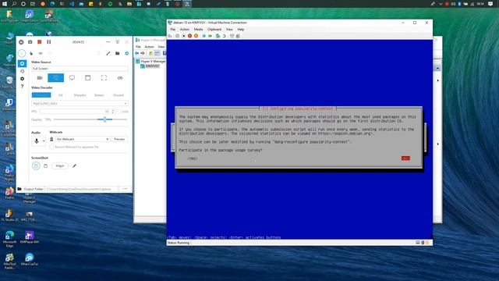Image resolution: width=499 pixels, height=281 pixels.
Task: Enable the Limit checkbox beside FPS
Action: (119, 112)
